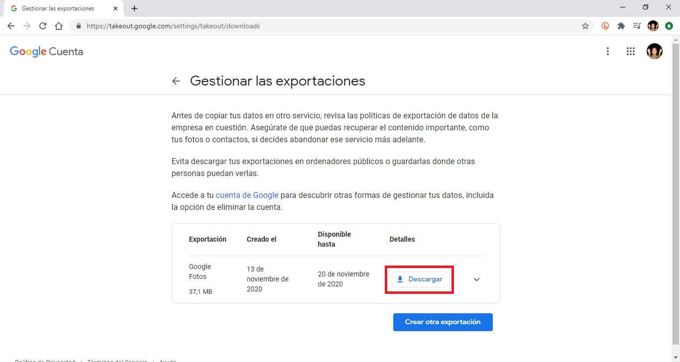This screenshot has width=680, height=362.
Task: Open the cuenta de Google link
Action: (247, 195)
